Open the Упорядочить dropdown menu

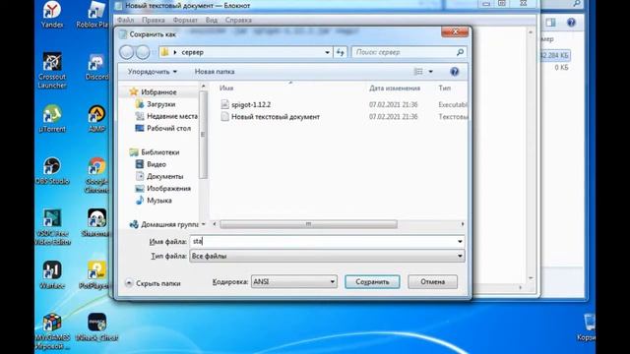point(153,72)
